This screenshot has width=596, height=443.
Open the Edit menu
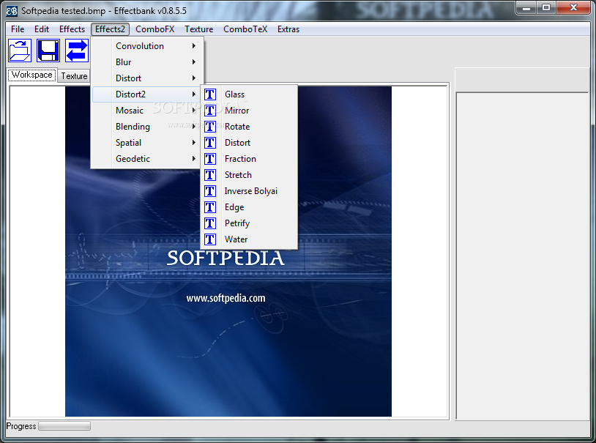[42, 29]
